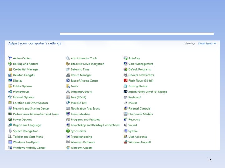Click the Windows Mobility Center link
Viewport: 225px width, 168px height.
point(29,147)
